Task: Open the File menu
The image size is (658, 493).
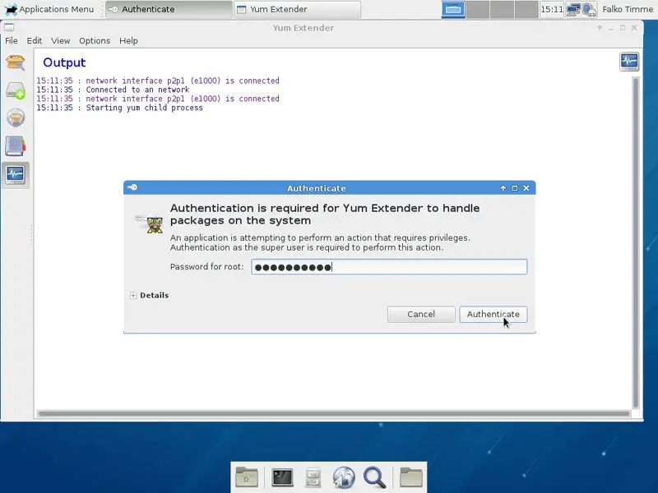Action: pyautogui.click(x=12, y=40)
